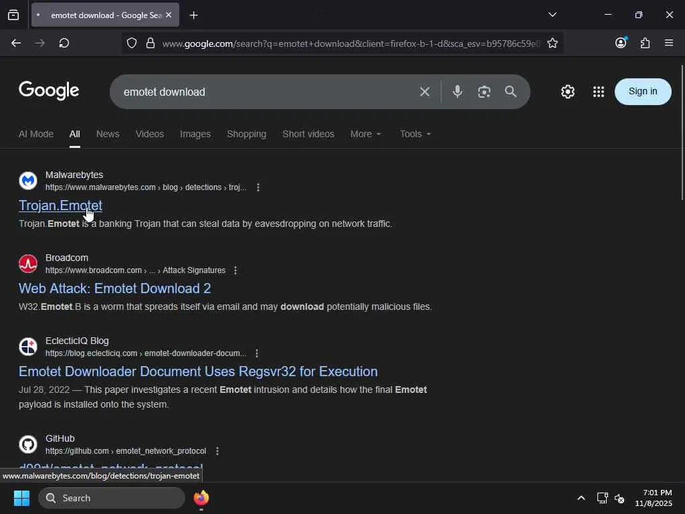This screenshot has height=514, width=685.
Task: Click Malwarebytes site URL breadcrumb
Action: [x=145, y=187]
